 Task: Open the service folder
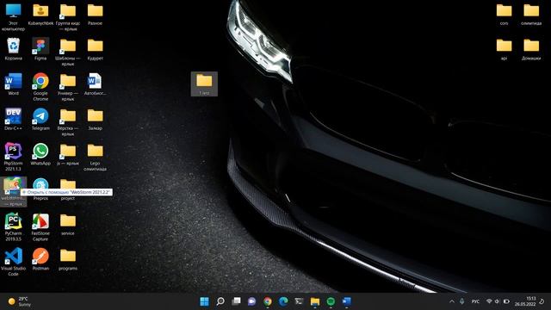click(x=68, y=224)
